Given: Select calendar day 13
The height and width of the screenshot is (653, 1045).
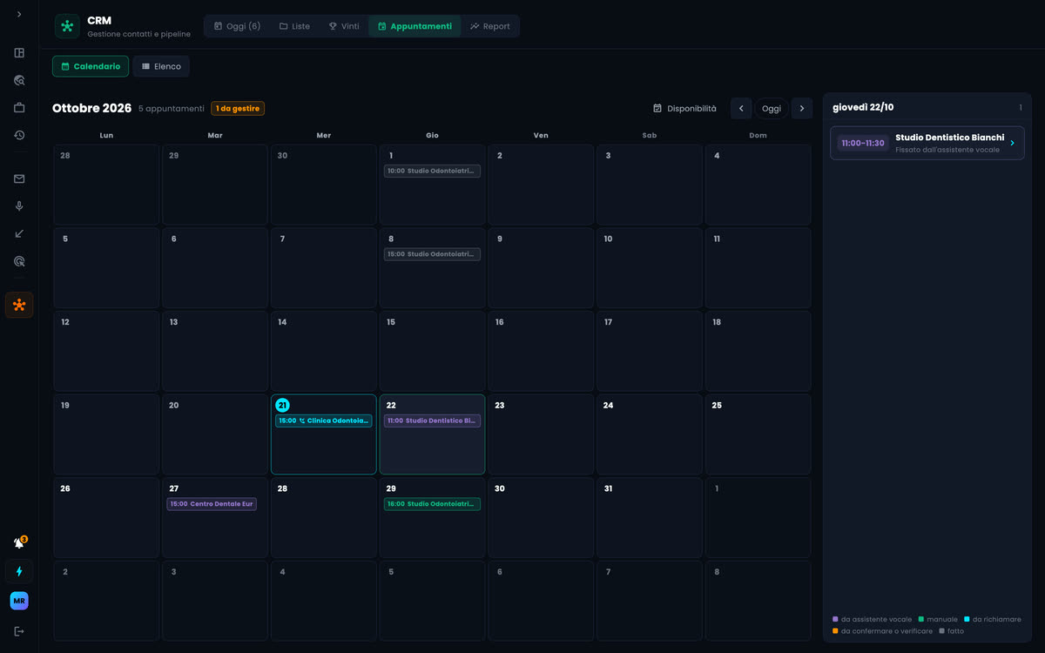Looking at the screenshot, I should point(215,351).
